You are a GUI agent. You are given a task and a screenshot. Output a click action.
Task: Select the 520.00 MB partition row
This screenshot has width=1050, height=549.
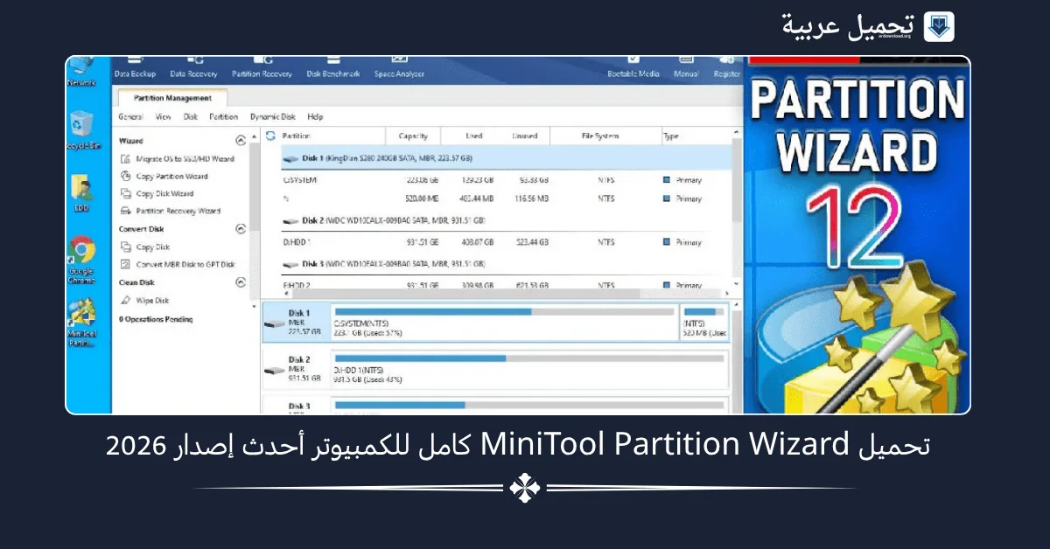(x=506, y=199)
